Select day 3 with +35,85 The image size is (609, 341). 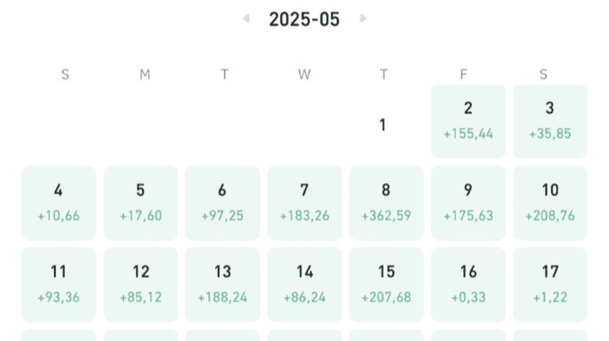[x=550, y=121]
